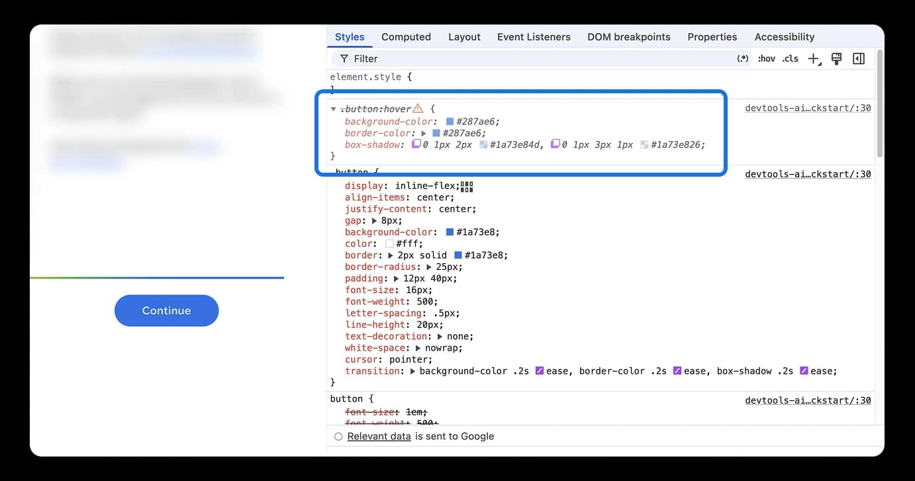
Task: Open the #1a73e84d box-shadow color swatch
Action: [484, 145]
